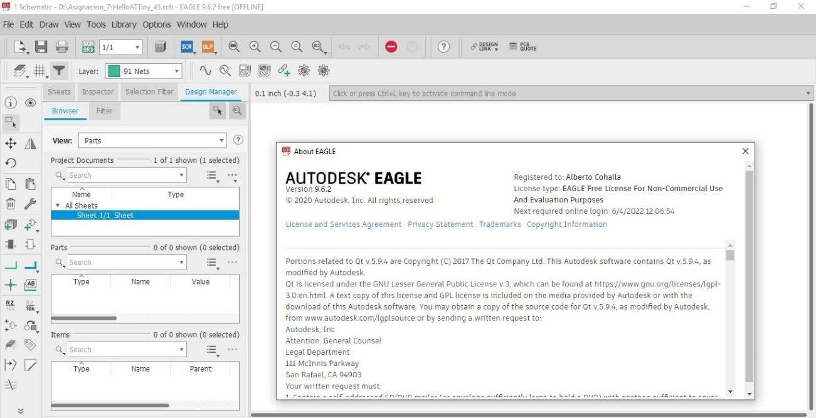Click the Delete trash can tool
Image resolution: width=816 pixels, height=418 pixels.
11,204
